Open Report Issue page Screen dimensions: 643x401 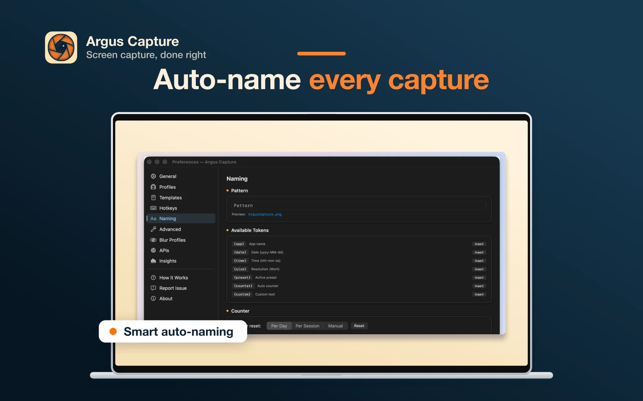(x=173, y=288)
